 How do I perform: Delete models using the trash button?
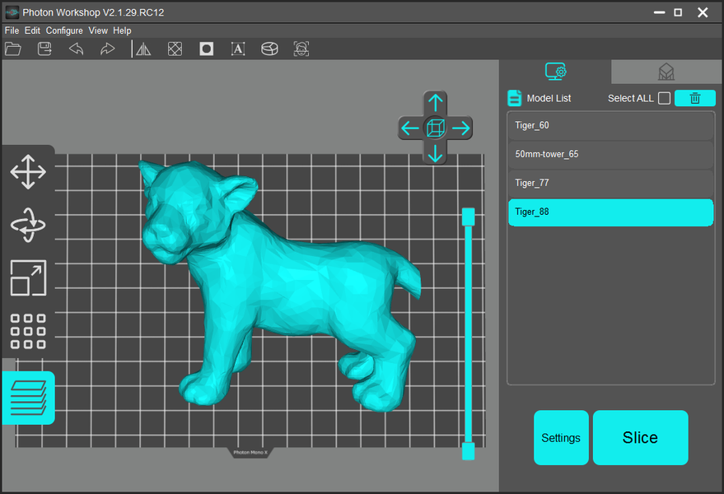tap(694, 98)
